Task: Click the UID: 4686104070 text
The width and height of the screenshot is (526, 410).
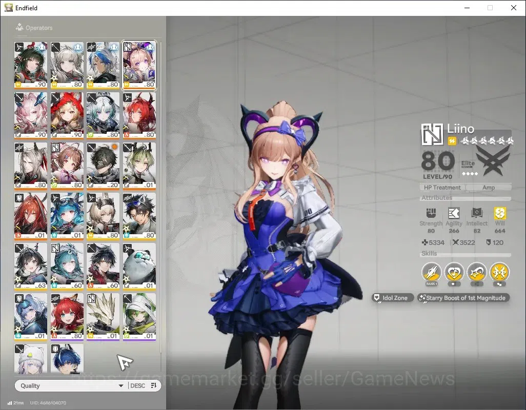Action: coord(48,403)
